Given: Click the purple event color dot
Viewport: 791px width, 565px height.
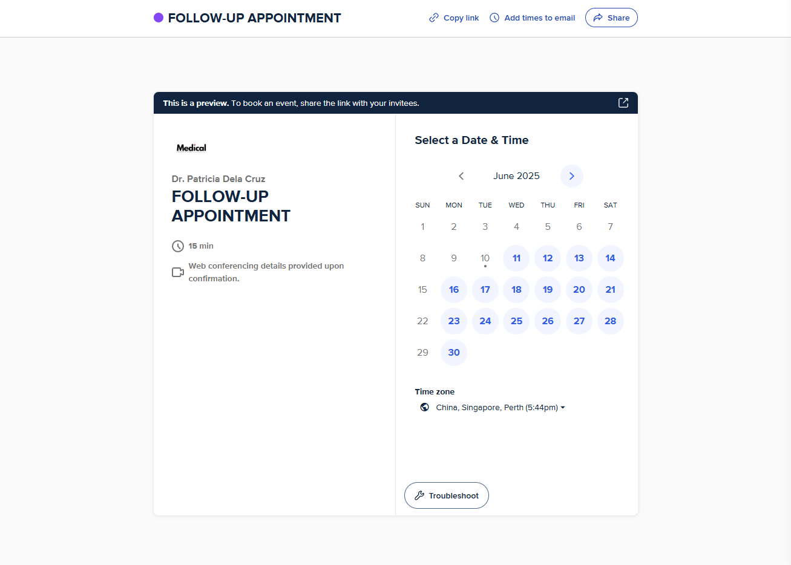Looking at the screenshot, I should point(159,18).
